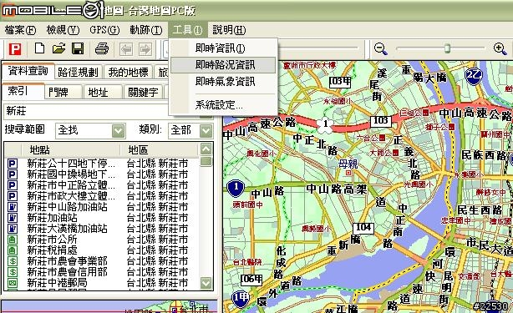Click government icon beside 新莊市公所
Viewport: 513px width, 313px height.
coord(13,240)
